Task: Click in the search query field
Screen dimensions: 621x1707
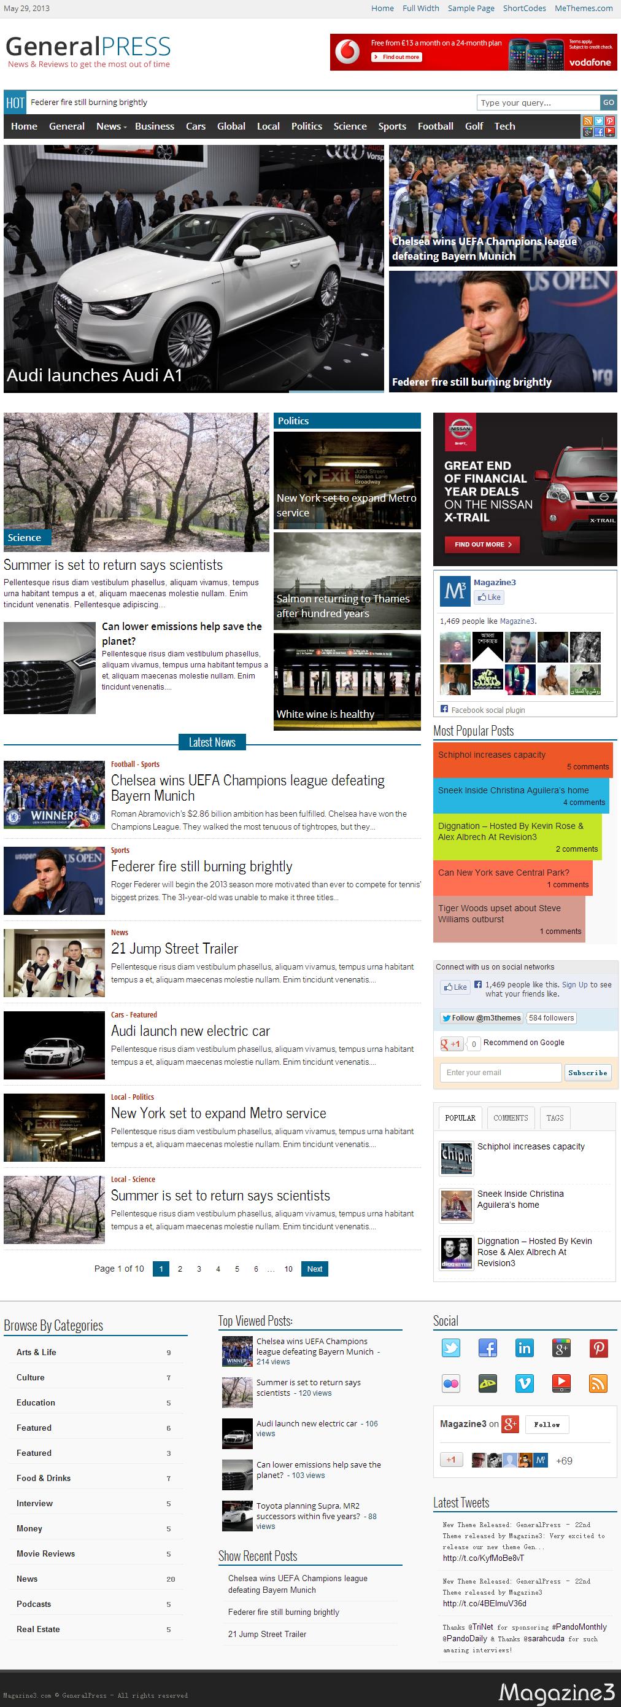Action: tap(538, 103)
